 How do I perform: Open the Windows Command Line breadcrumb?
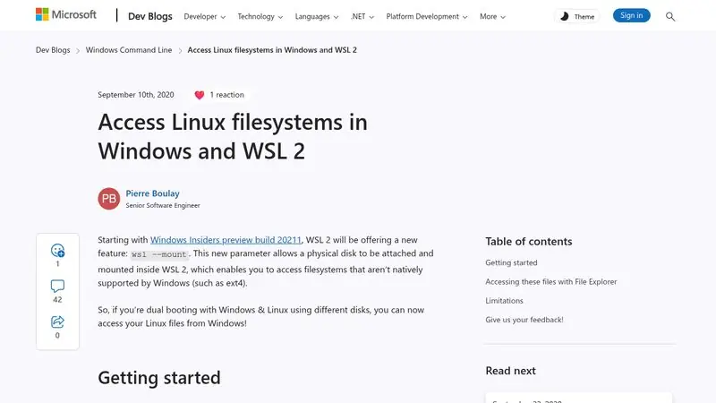click(x=129, y=50)
